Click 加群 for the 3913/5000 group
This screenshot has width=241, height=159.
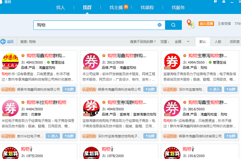(150, 89)
